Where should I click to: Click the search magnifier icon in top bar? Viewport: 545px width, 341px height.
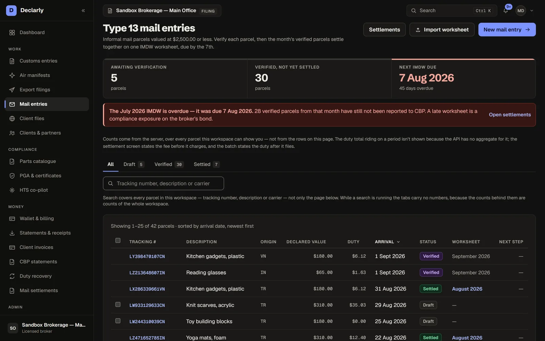tap(414, 11)
